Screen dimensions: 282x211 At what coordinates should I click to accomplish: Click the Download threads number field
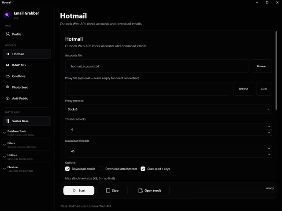(x=166, y=151)
